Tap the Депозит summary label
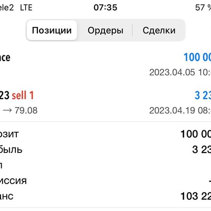211x211 pixels. click(9, 134)
